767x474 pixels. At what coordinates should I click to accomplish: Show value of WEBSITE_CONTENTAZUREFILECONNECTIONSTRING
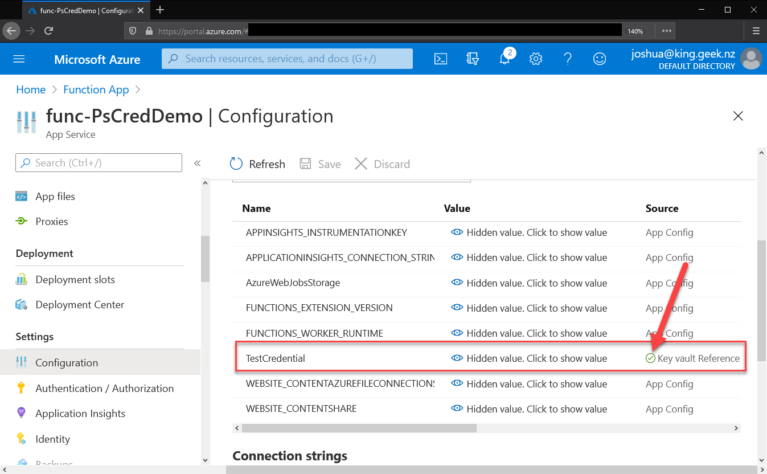coord(529,384)
